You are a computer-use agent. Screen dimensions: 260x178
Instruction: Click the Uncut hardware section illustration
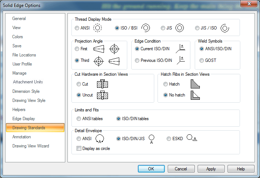pyautogui.click(x=102, y=95)
